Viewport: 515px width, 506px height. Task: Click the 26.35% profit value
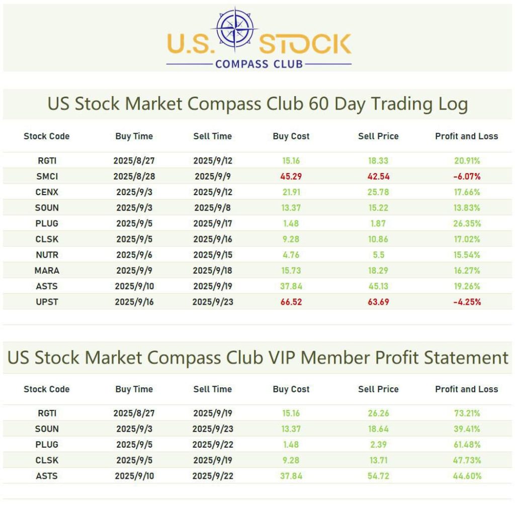coord(466,223)
